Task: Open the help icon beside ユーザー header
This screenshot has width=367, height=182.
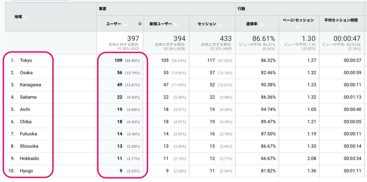Action: (x=126, y=24)
